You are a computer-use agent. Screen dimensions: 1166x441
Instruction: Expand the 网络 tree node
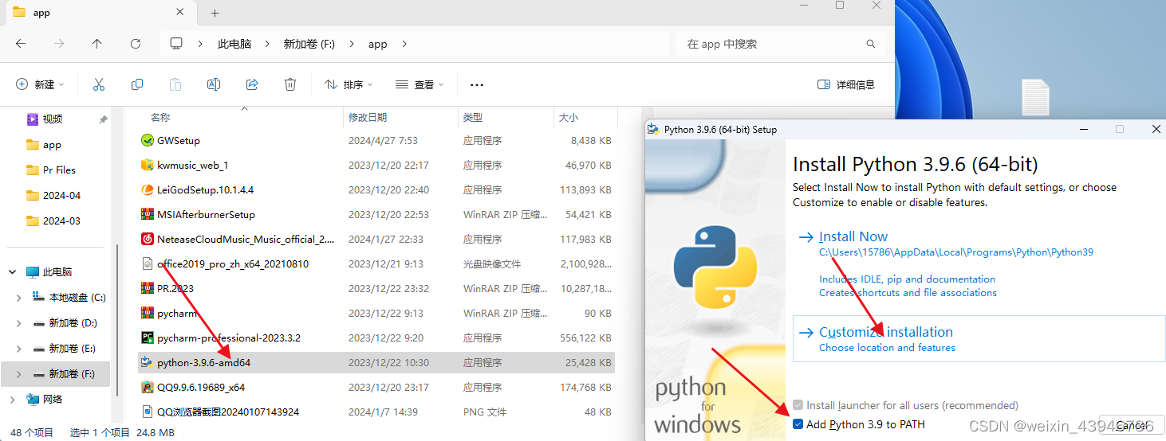(13, 399)
